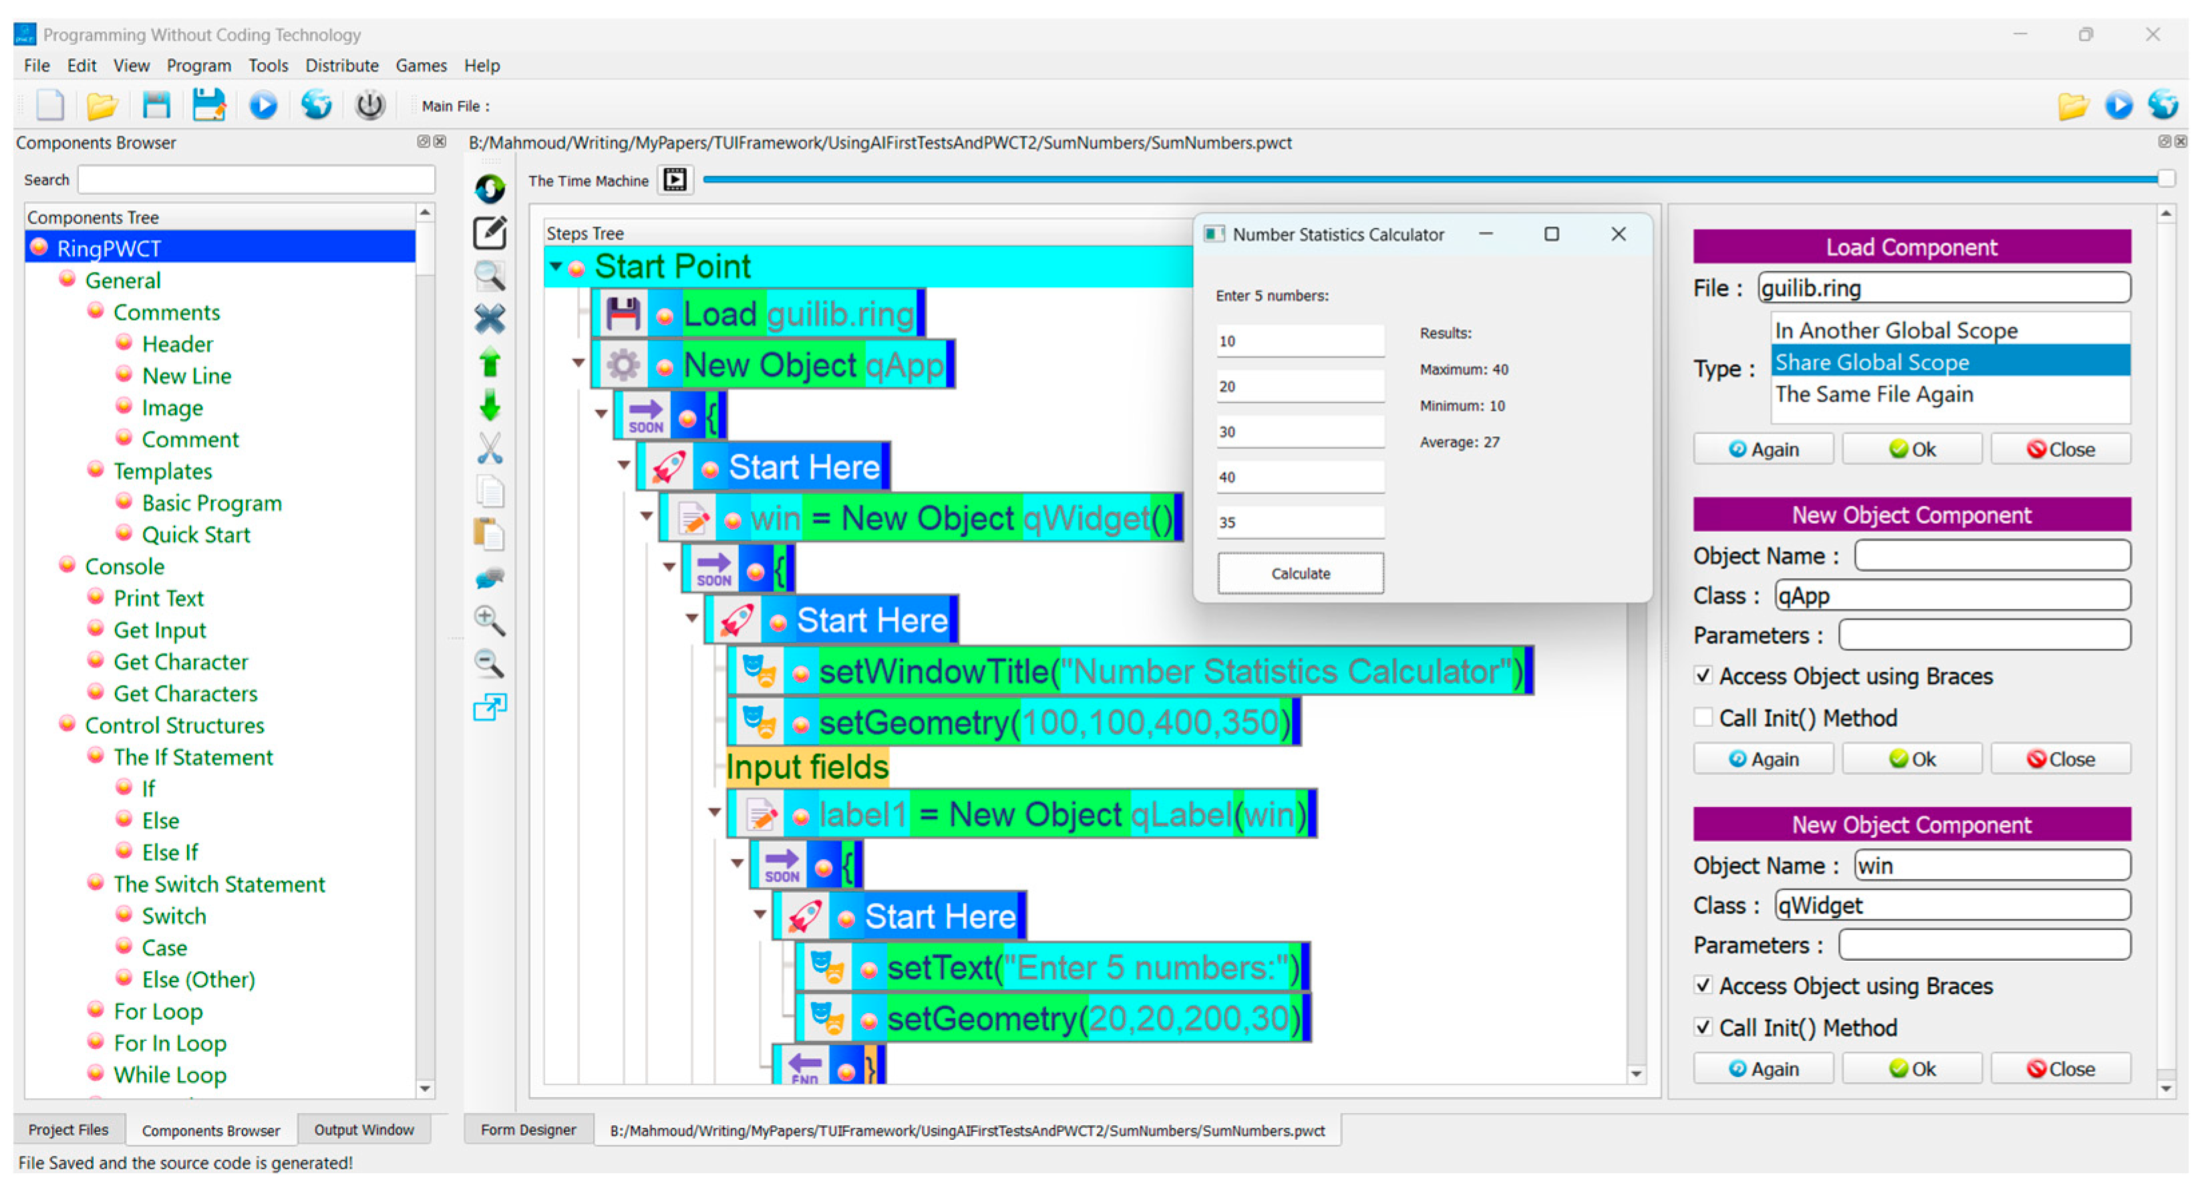Play the Time Machine steps
This screenshot has height=1194, width=2203.
(x=675, y=180)
